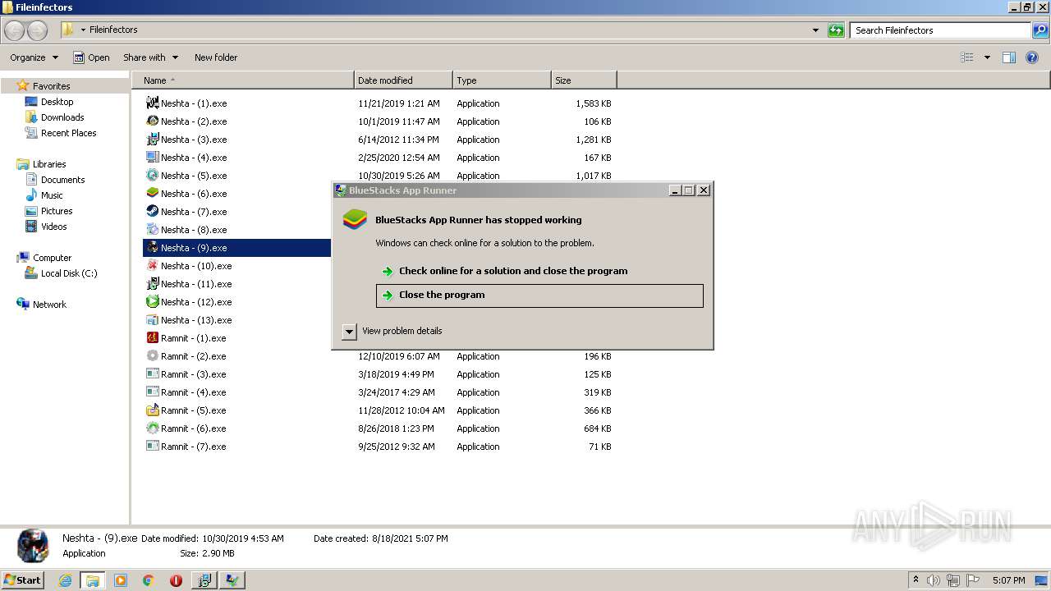Sort by the Size column header

(584, 80)
